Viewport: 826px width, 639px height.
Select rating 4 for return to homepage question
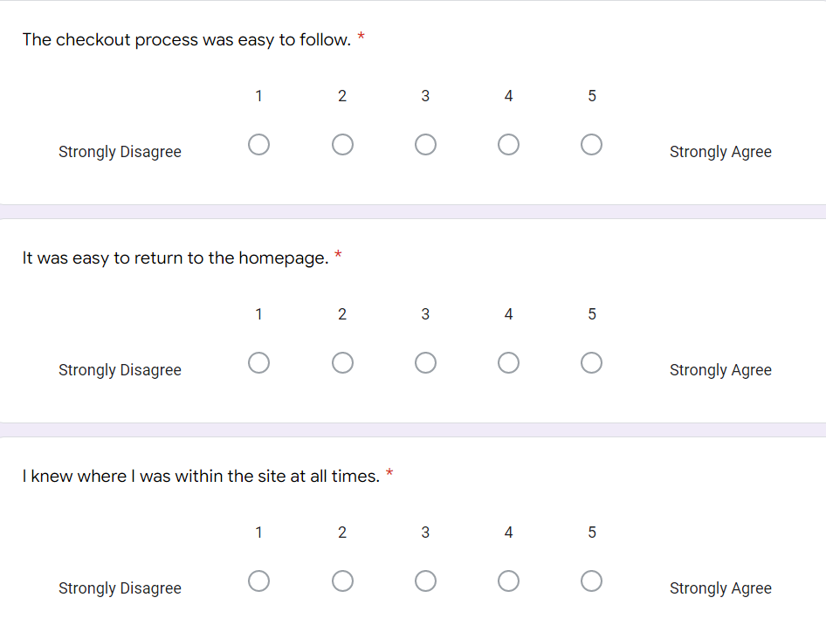coord(508,362)
